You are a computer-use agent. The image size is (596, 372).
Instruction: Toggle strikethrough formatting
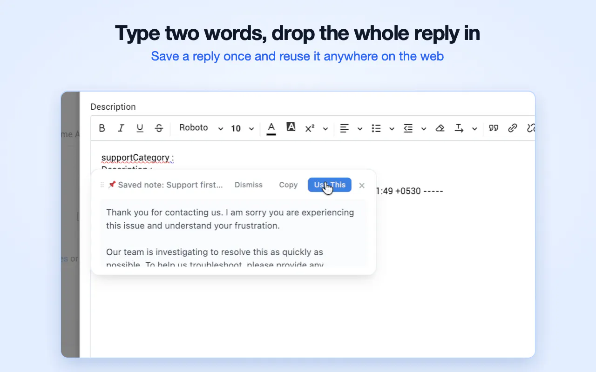pos(159,128)
